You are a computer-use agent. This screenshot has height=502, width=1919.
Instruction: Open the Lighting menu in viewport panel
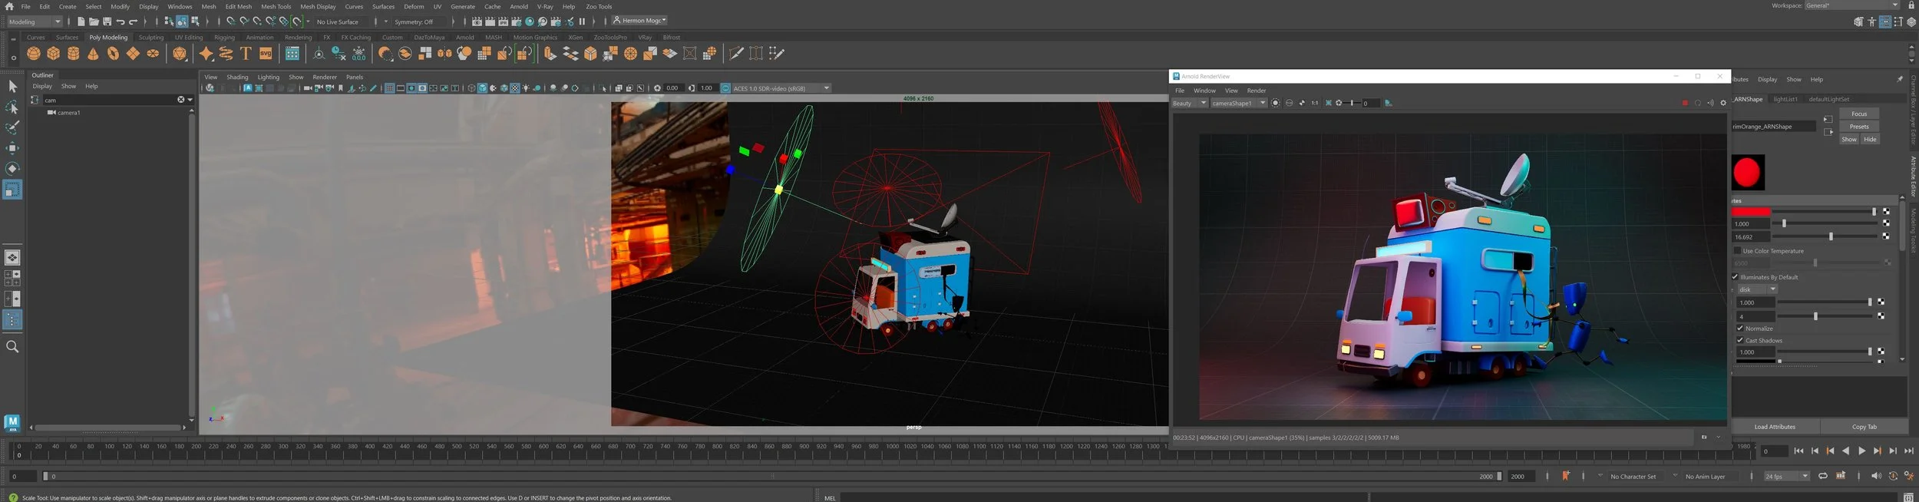pyautogui.click(x=268, y=78)
